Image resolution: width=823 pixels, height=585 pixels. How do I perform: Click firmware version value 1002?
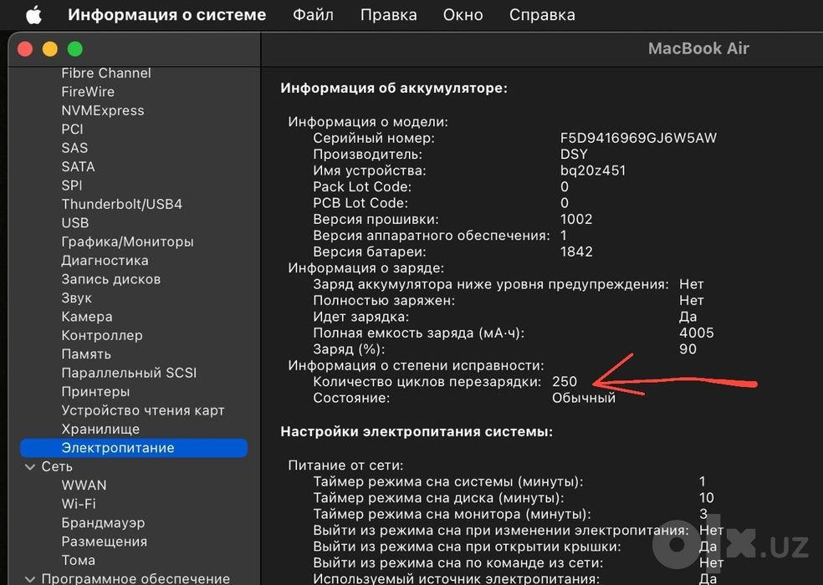click(576, 219)
